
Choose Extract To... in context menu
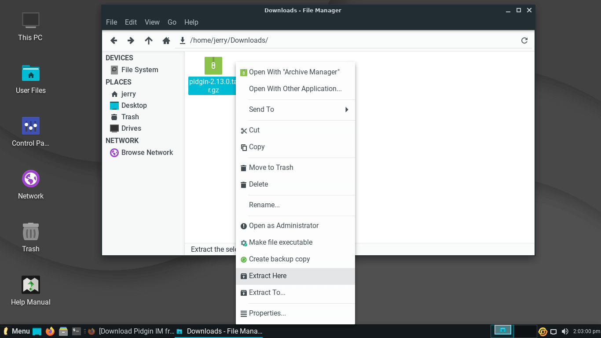click(295, 293)
